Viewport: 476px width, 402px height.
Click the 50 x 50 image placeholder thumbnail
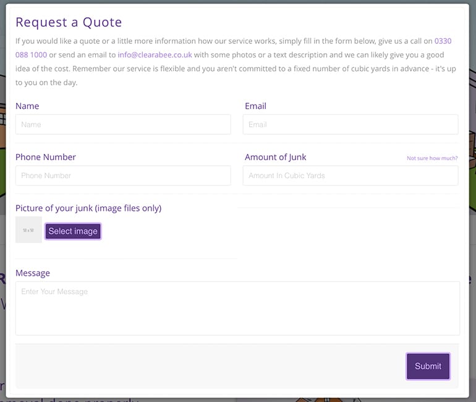(28, 230)
